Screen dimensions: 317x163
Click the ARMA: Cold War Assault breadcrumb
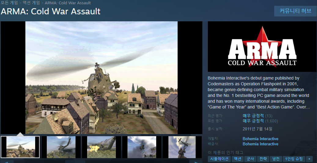click(x=68, y=3)
